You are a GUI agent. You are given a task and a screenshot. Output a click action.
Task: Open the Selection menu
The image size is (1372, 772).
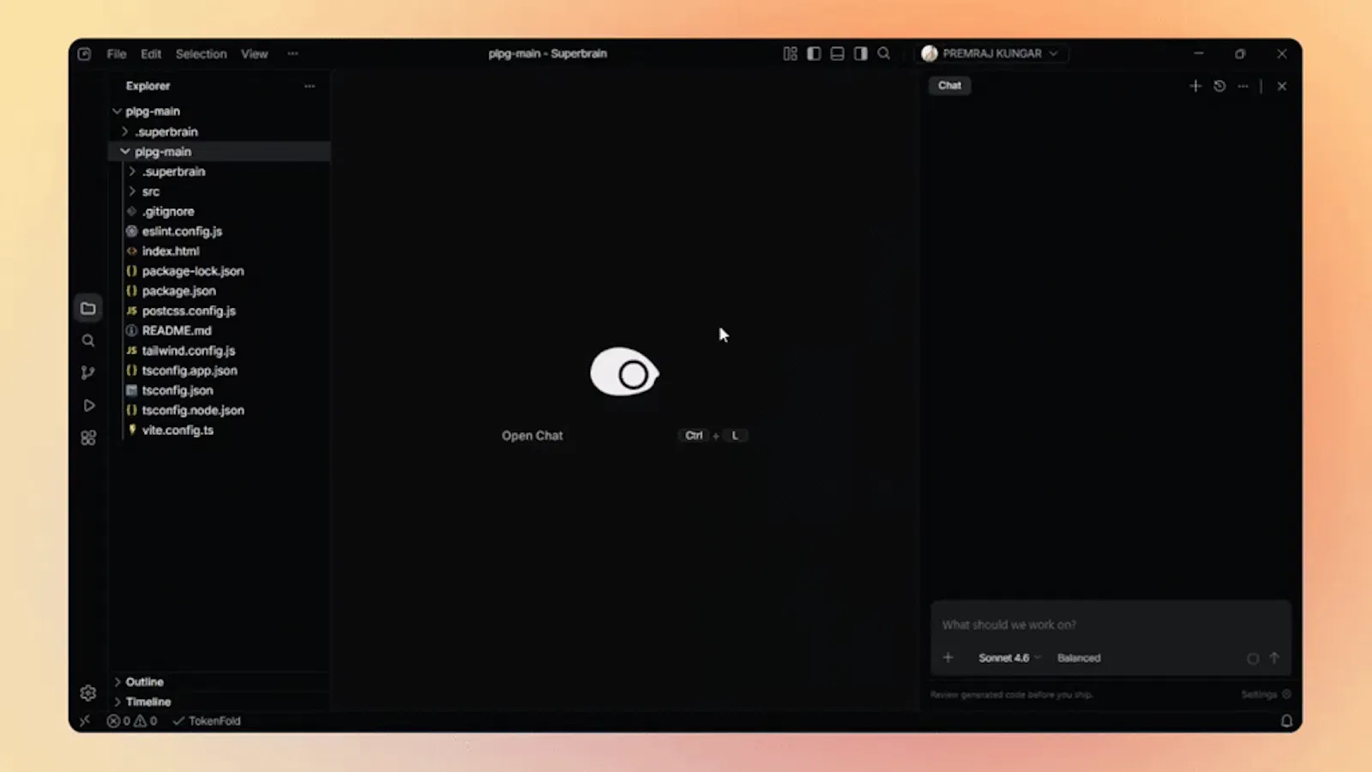point(201,53)
